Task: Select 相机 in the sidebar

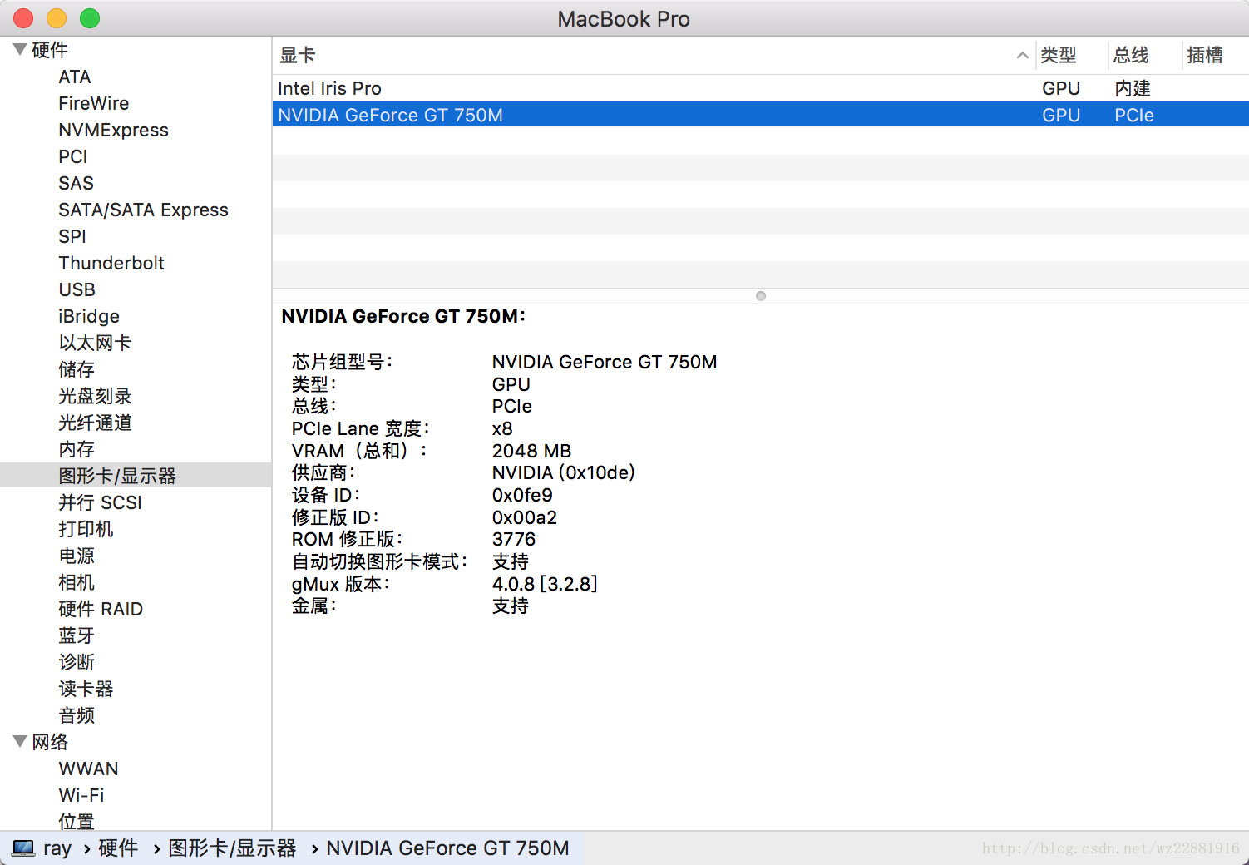Action: pos(77,582)
